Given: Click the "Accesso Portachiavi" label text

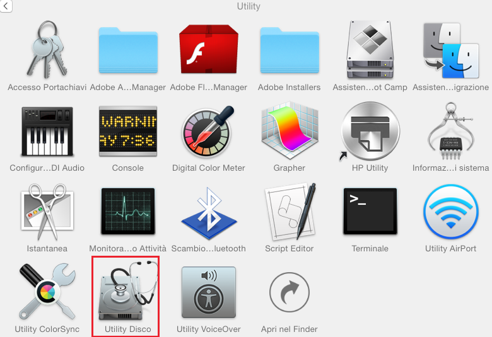Looking at the screenshot, I should tap(47, 87).
